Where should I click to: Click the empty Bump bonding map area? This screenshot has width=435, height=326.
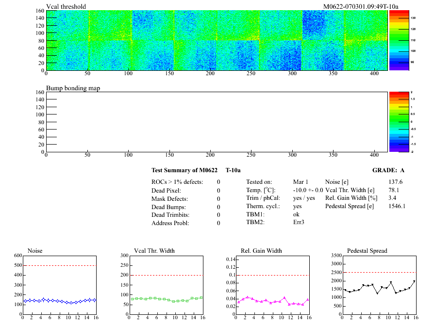tap(216, 121)
